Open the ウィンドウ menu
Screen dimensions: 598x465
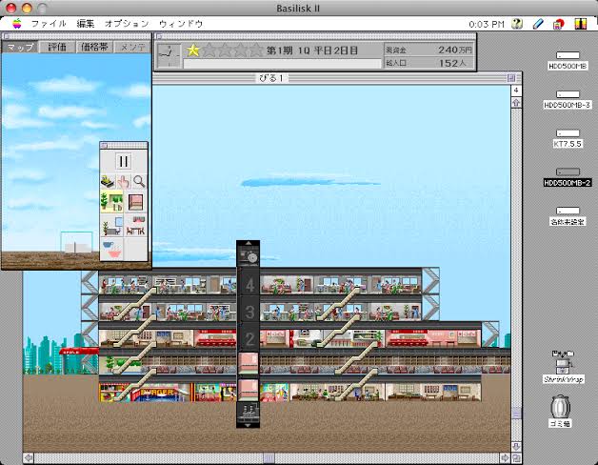181,24
